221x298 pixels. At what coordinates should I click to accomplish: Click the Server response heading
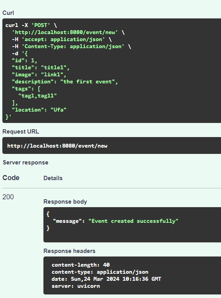(x=25, y=163)
